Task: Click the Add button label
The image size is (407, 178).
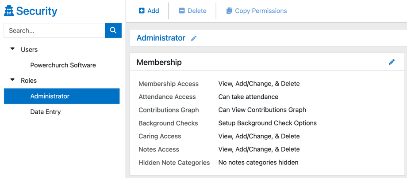Action: [x=153, y=11]
